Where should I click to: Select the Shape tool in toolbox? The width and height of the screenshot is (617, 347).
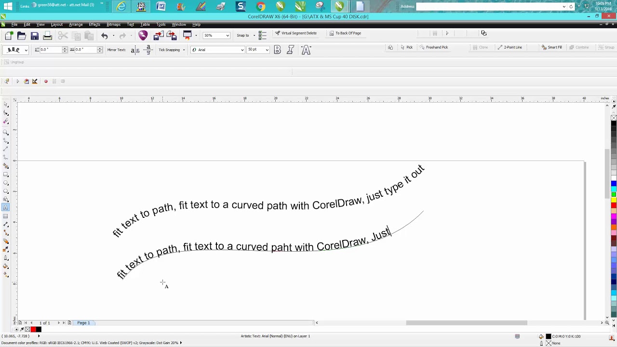(6, 113)
